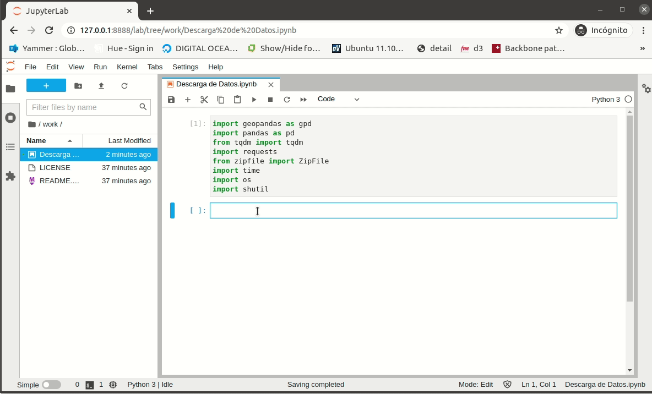652x394 pixels.
Task: Open the cell type Code dropdown
Action: coord(339,100)
